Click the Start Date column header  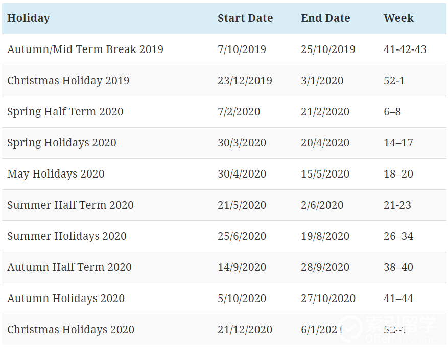point(245,18)
